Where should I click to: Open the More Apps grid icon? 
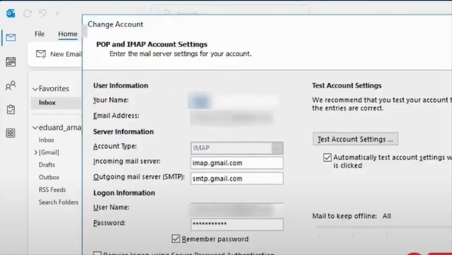click(x=10, y=133)
